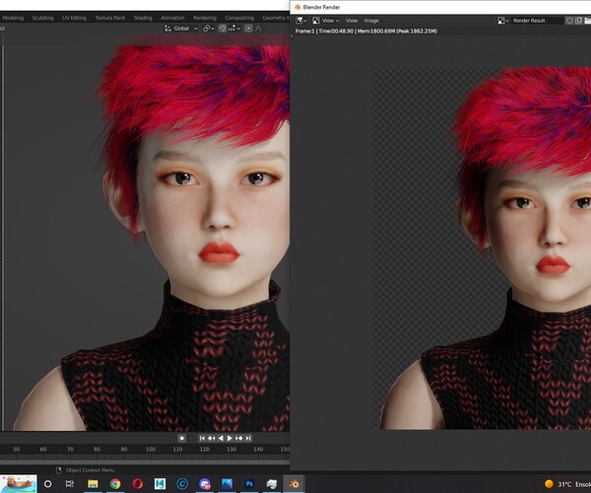
Task: Open the View menu in Blender Render window
Action: point(352,21)
